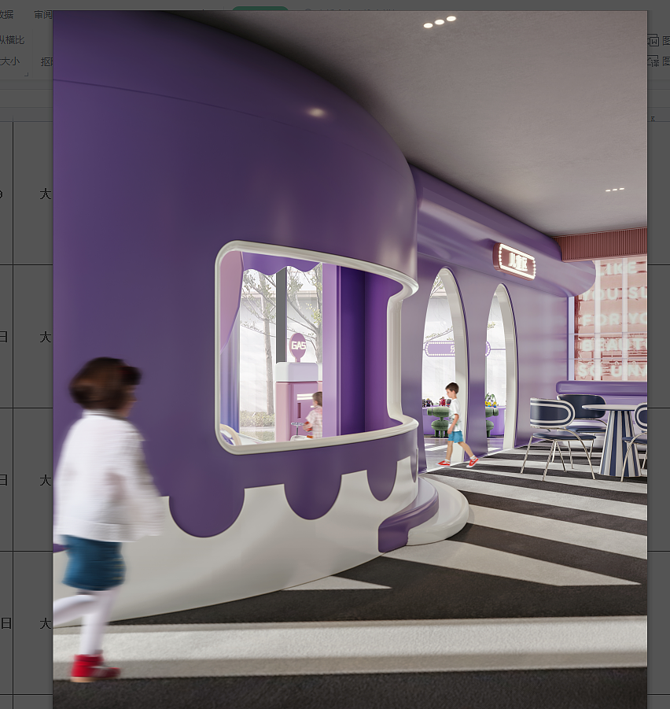Click the enlarged purple playroom image preview
Image resolution: width=670 pixels, height=709 pixels.
coord(350,360)
